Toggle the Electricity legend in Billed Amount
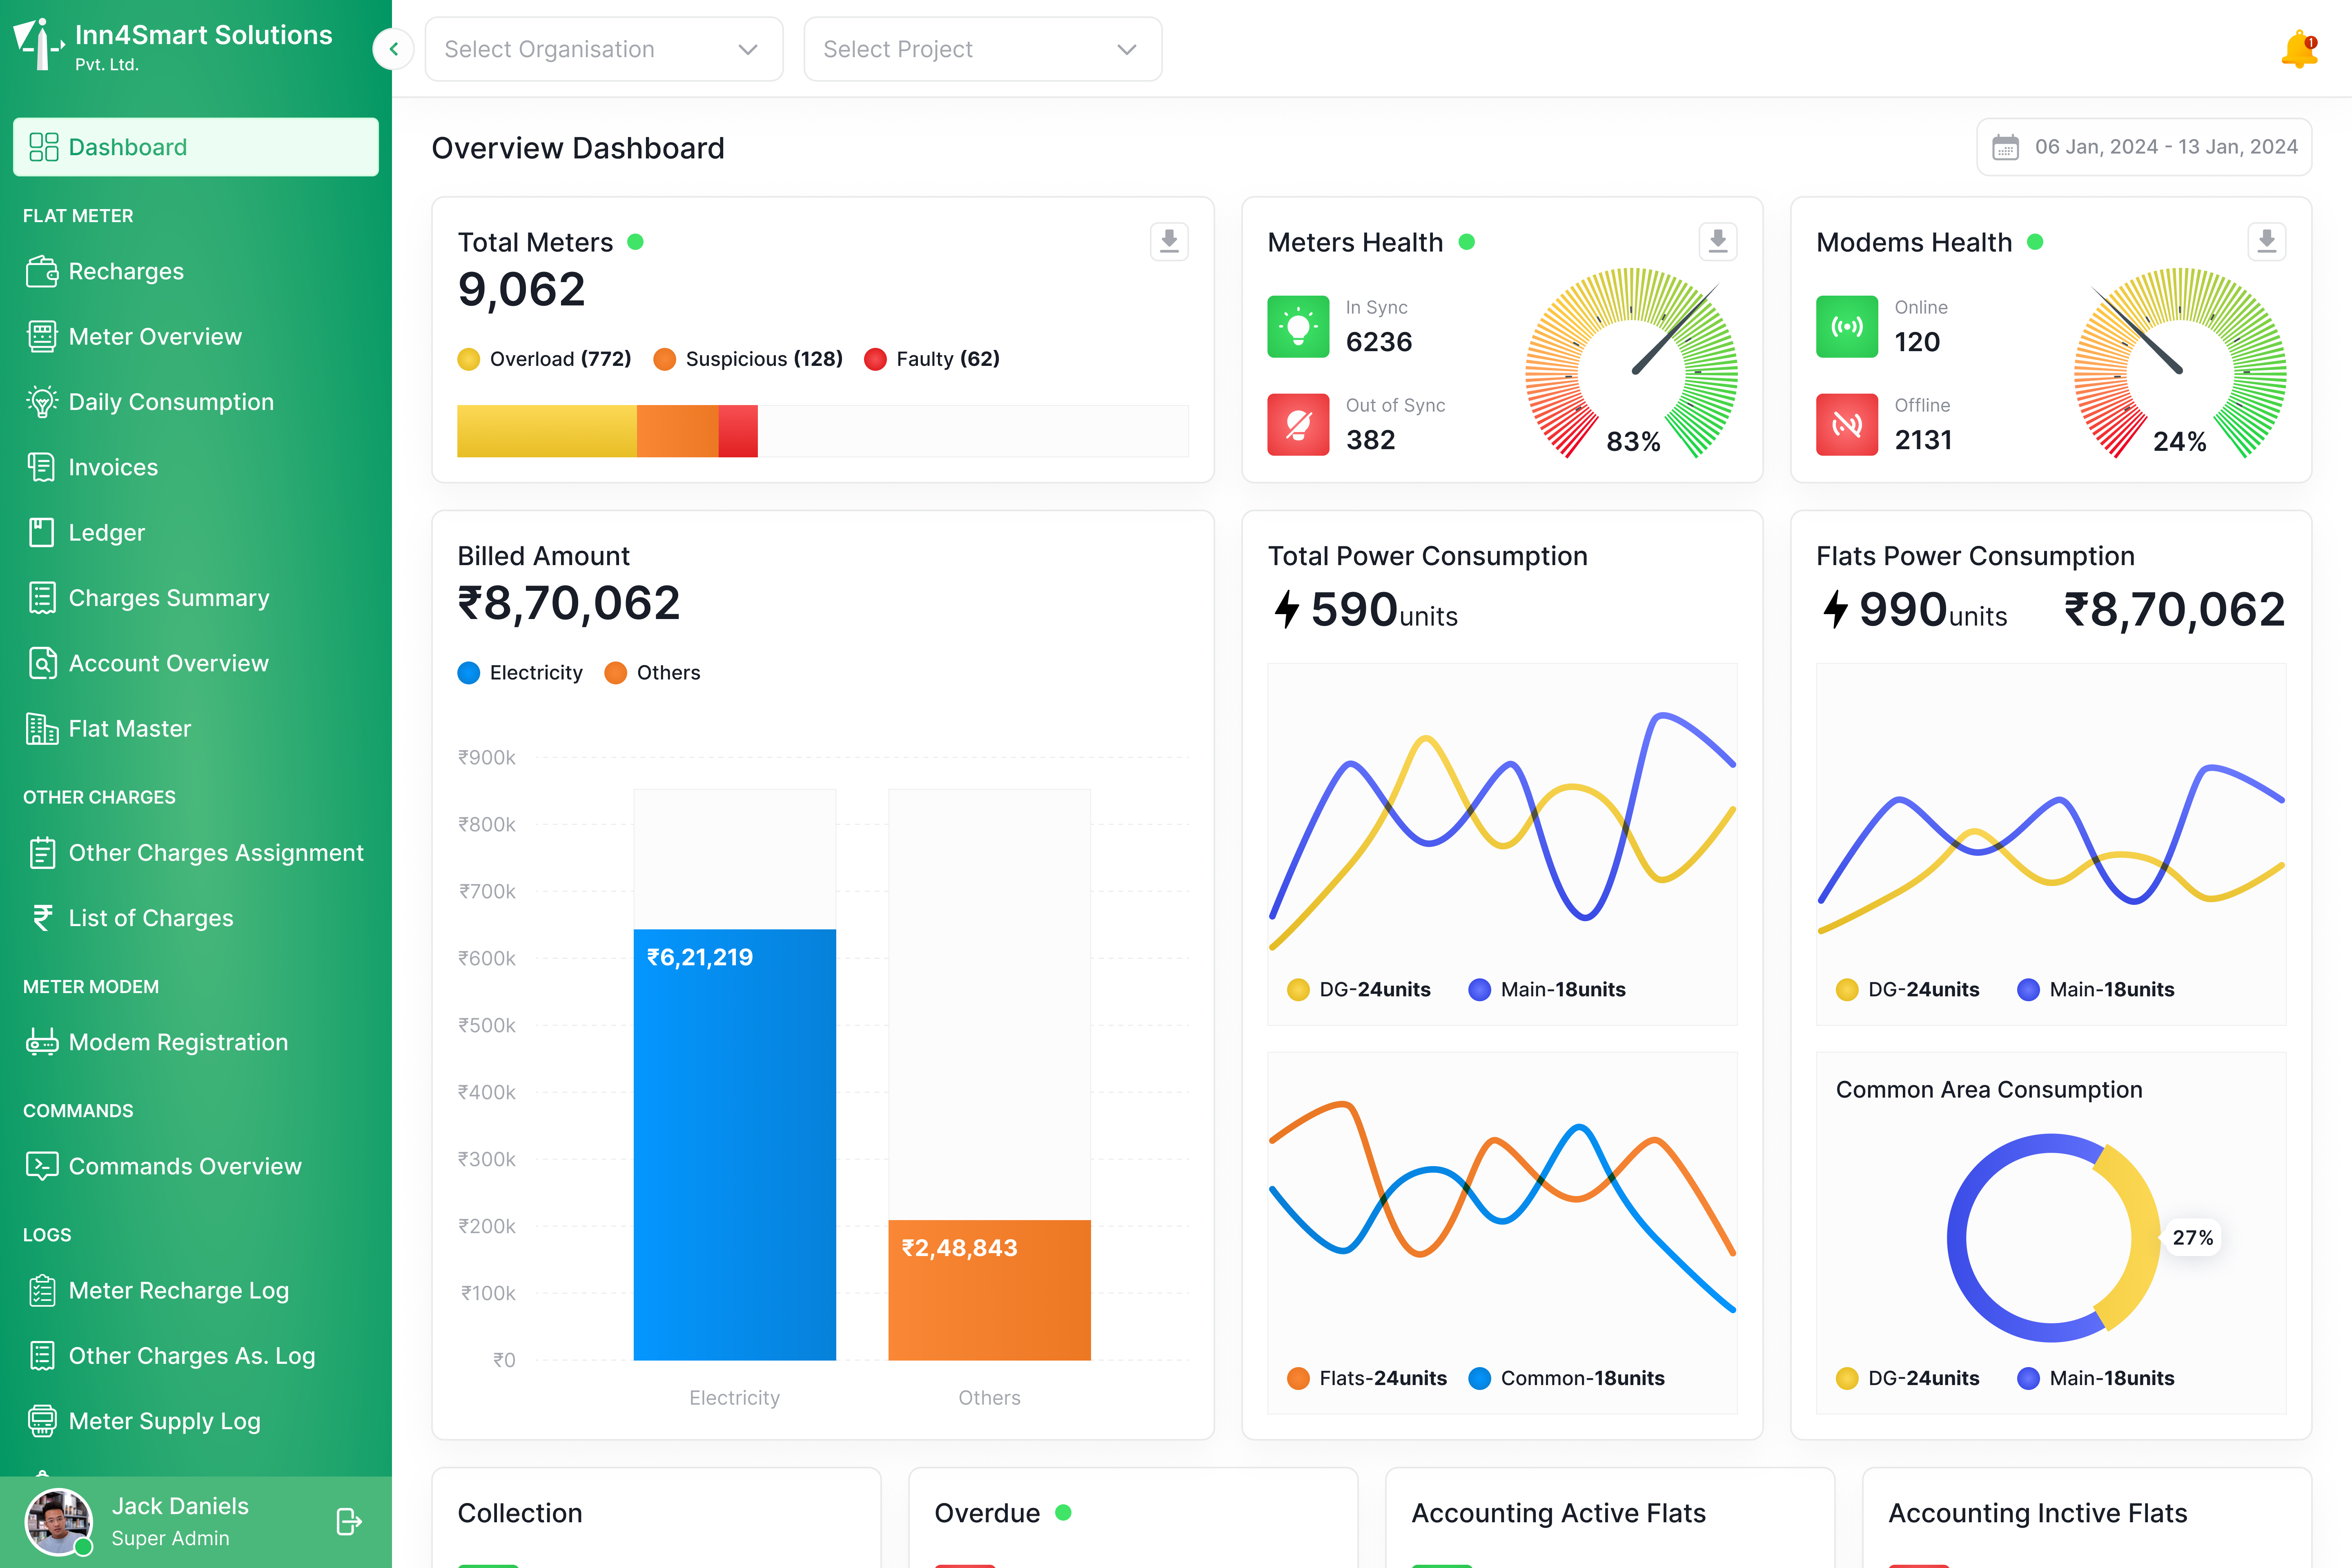 click(x=520, y=672)
